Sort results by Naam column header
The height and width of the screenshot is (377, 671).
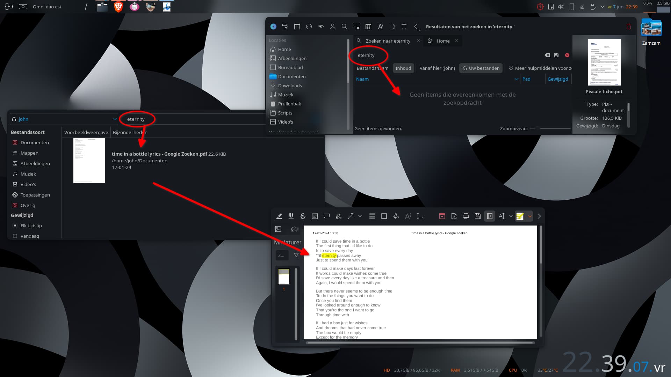(x=437, y=79)
